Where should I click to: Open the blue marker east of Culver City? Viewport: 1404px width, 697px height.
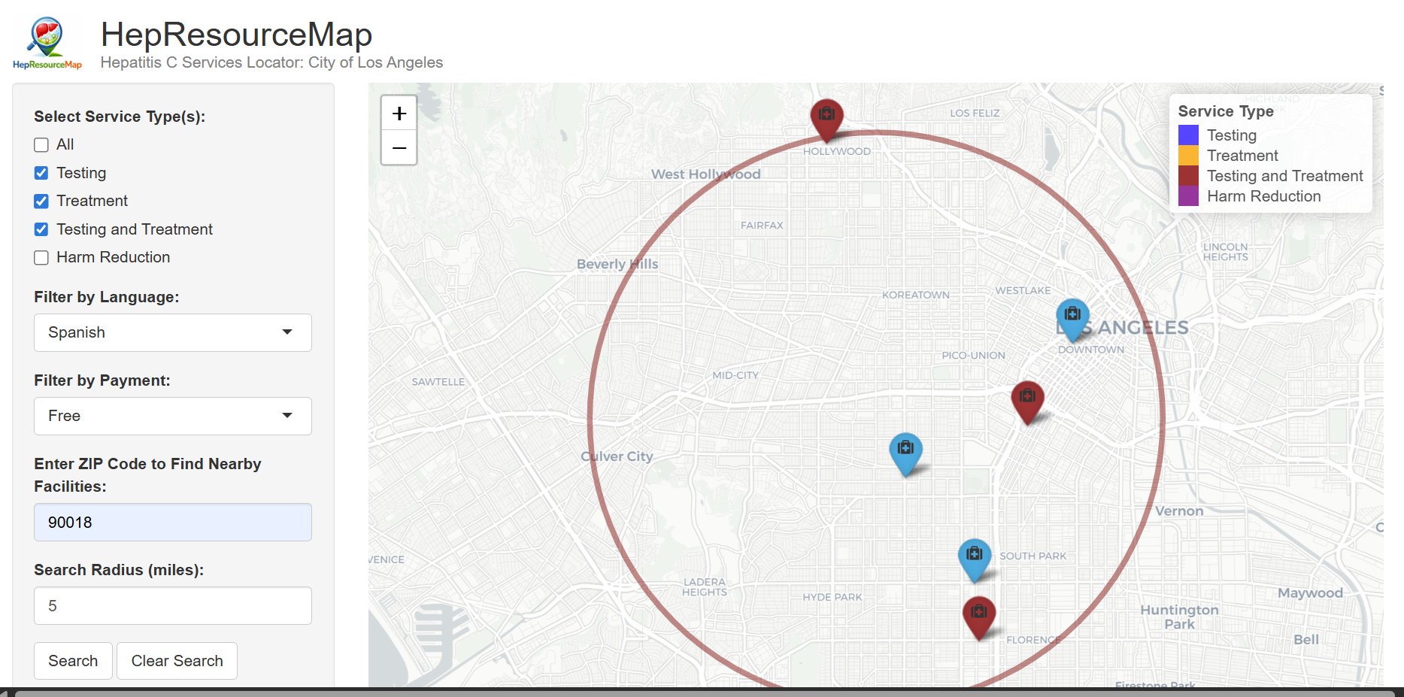[905, 450]
